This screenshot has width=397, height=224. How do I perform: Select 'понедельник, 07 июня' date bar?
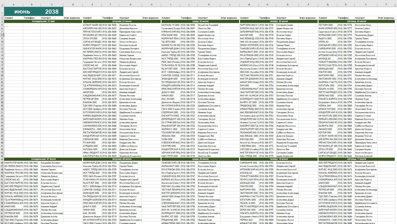tap(43, 159)
